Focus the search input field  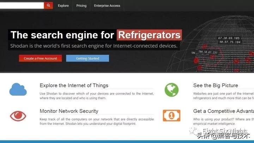pos(21,5)
